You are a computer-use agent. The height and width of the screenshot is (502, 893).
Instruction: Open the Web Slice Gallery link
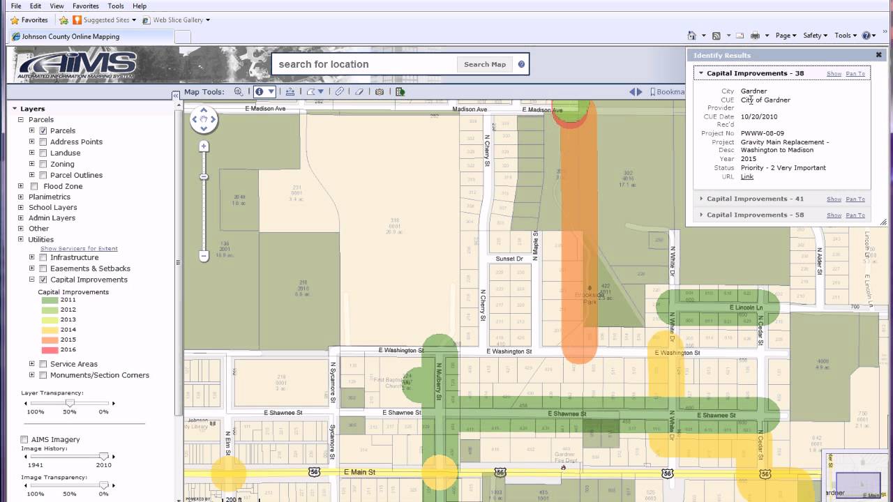176,20
